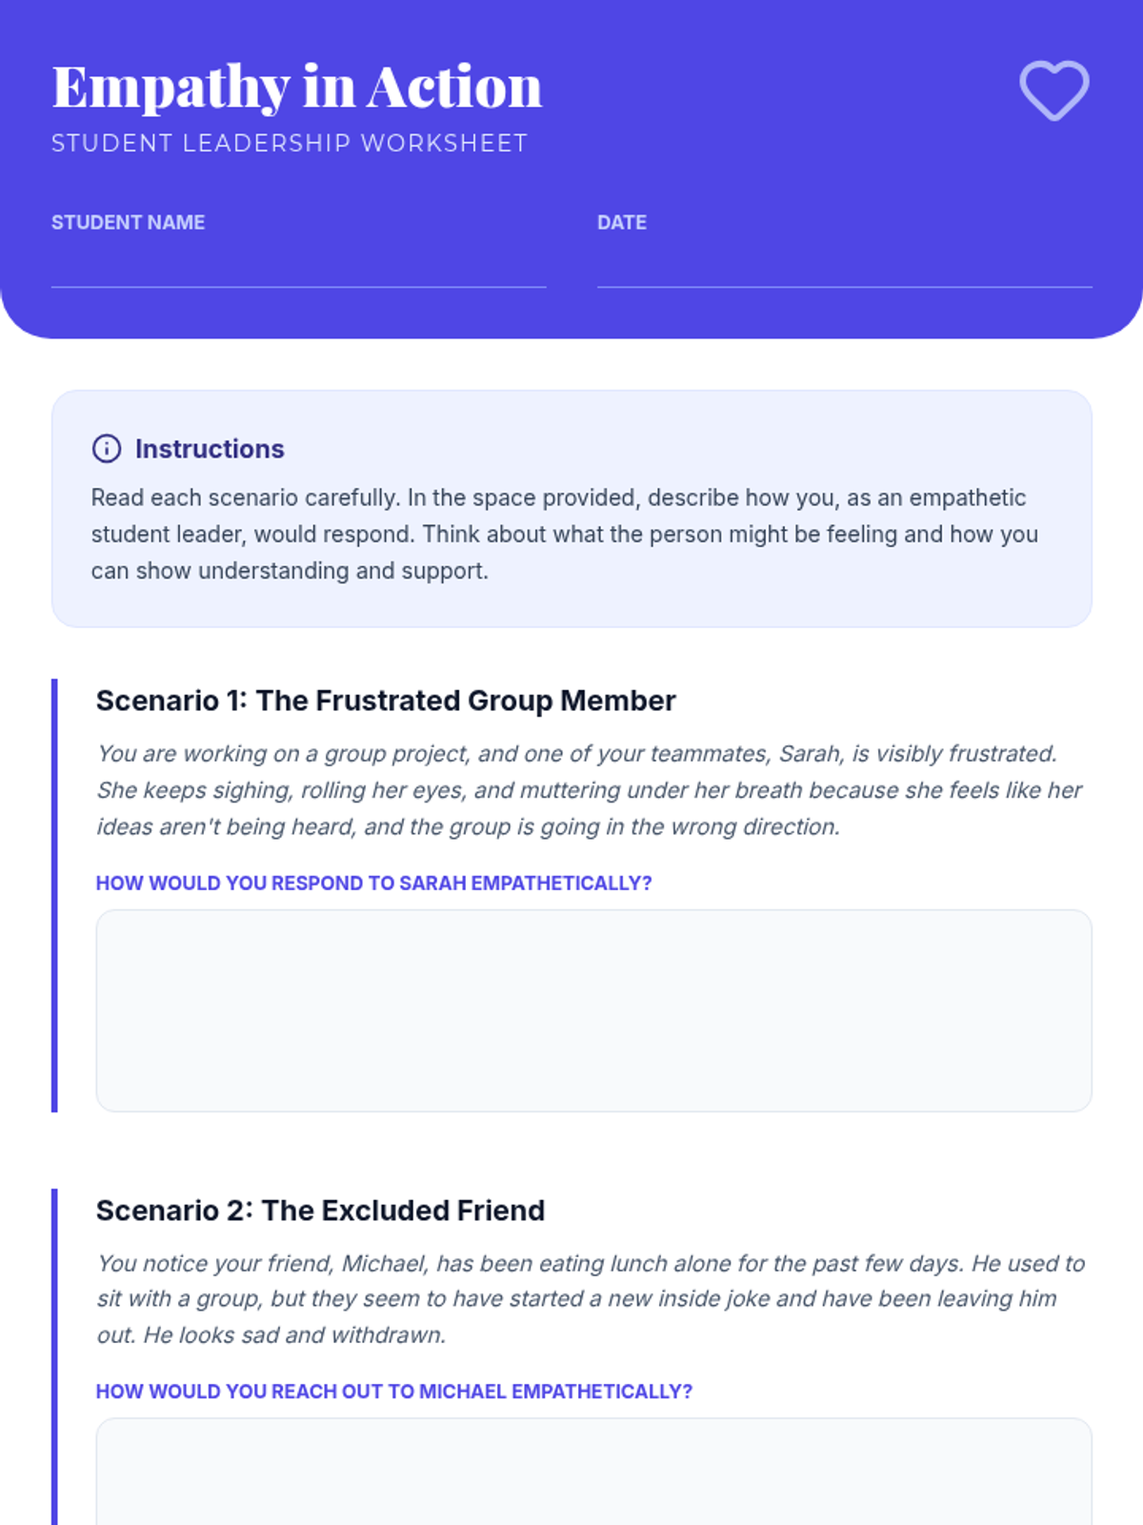Click the Michael scenario description paragraph
Screen dimensions: 1143x1525
coord(591,1299)
